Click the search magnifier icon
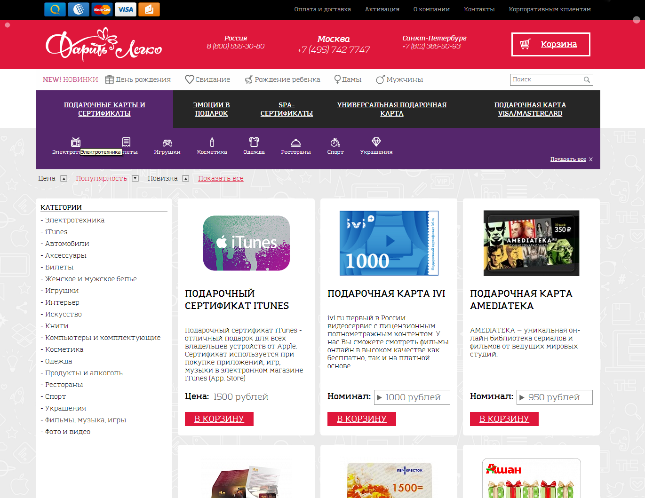This screenshot has width=645, height=498. (x=587, y=79)
